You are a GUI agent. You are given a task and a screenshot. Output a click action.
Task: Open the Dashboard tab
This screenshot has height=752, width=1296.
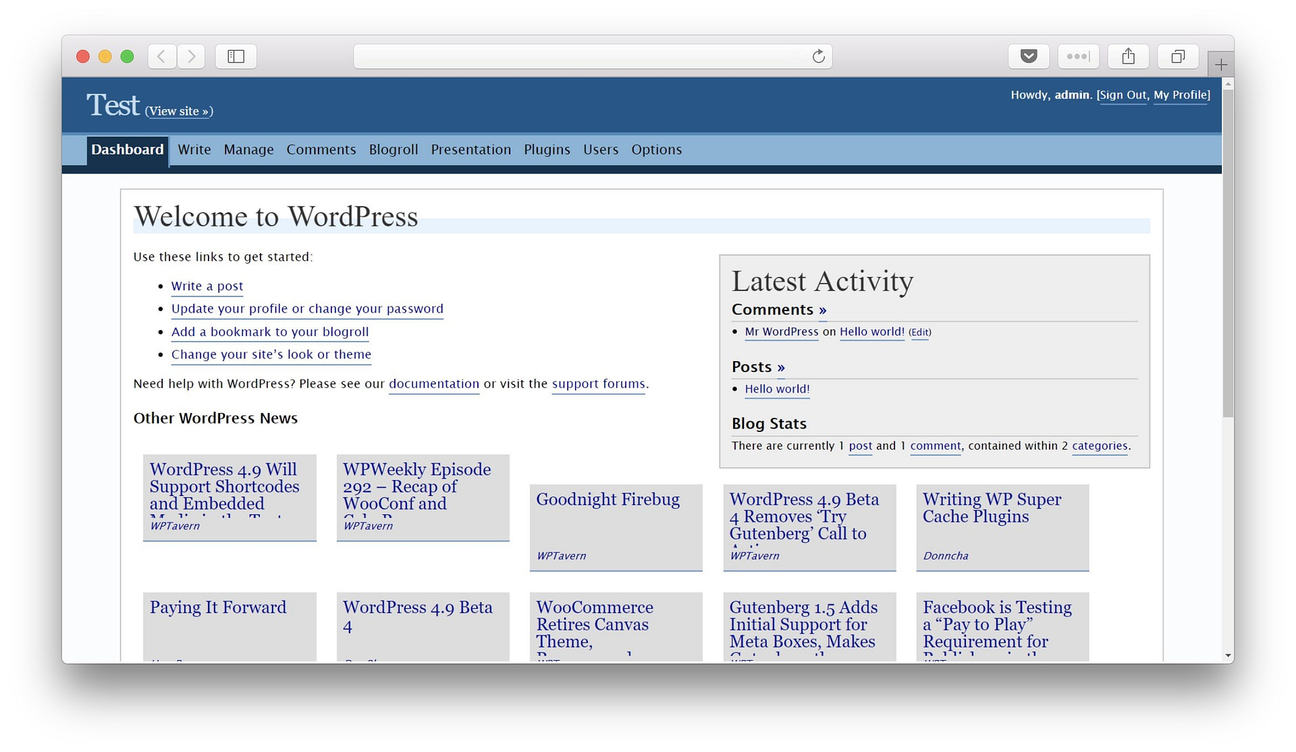[127, 150]
